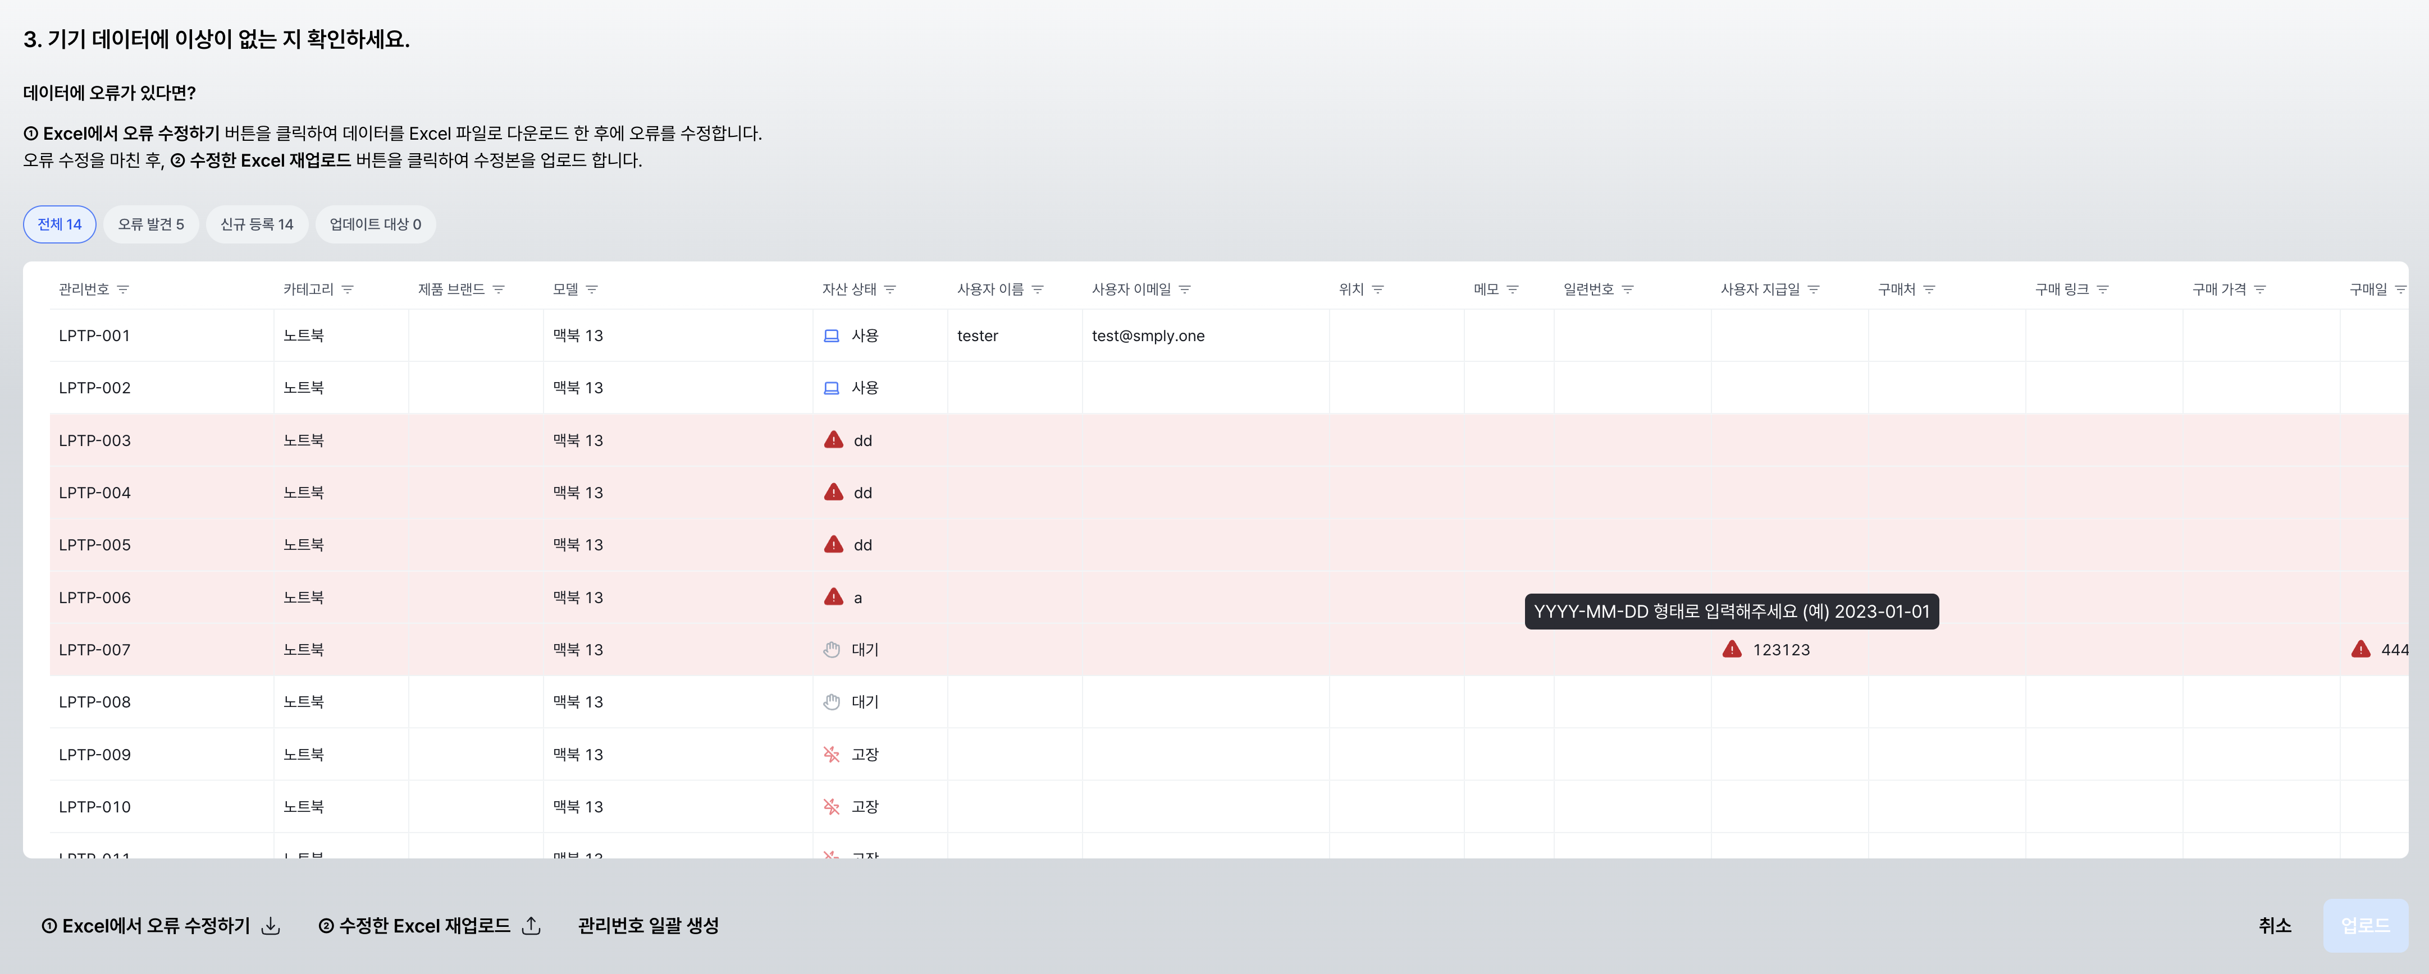Open the 카테고리 column filter

(x=348, y=289)
